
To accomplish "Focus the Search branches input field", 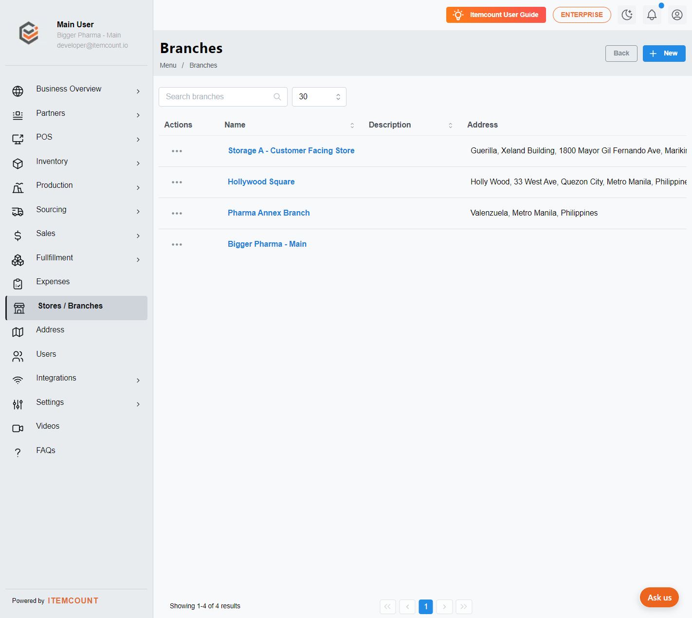I will 223,97.
